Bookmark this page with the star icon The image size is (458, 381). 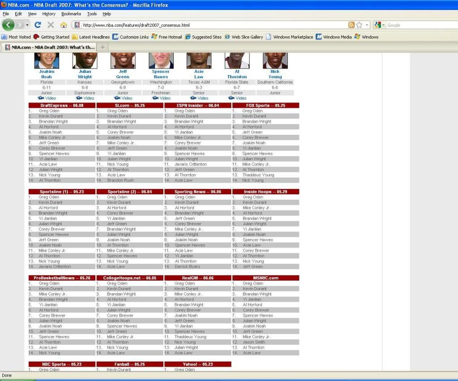click(x=359, y=25)
